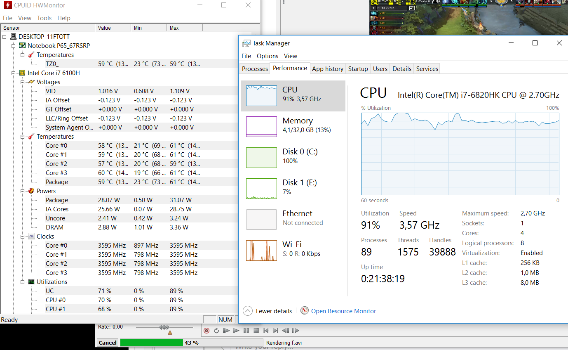Image resolution: width=568 pixels, height=350 pixels.
Task: Click the thermometer icon beside Temperatures under Intel Core i7
Action: tap(31, 137)
